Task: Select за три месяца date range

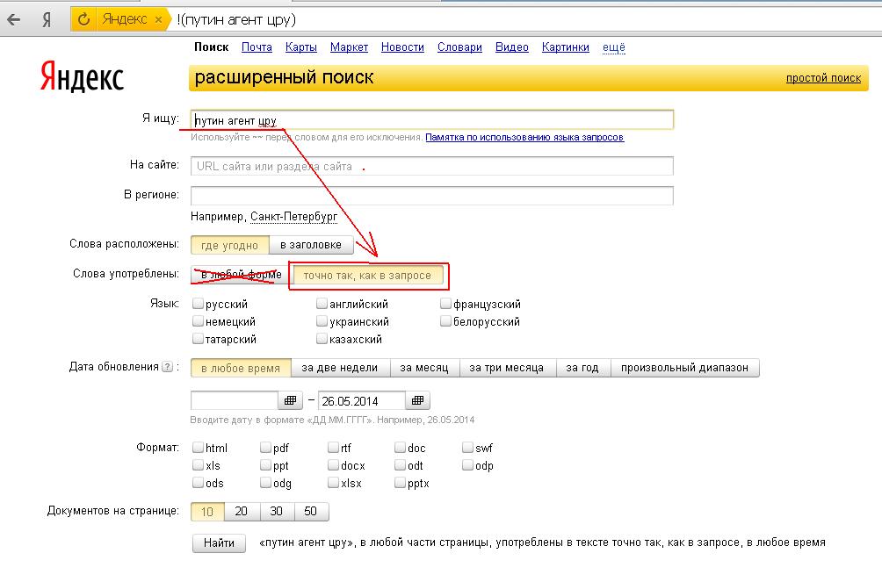Action: (506, 368)
